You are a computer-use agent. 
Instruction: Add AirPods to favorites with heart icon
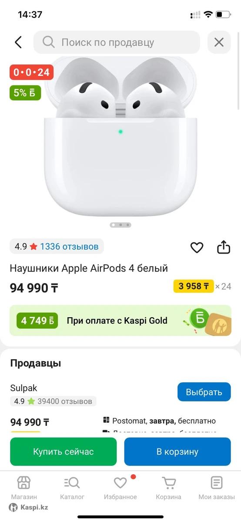[x=197, y=248]
